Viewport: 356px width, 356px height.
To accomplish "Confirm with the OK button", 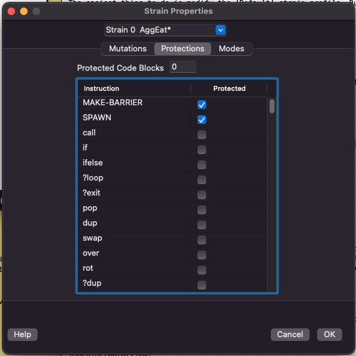I will (x=330, y=335).
